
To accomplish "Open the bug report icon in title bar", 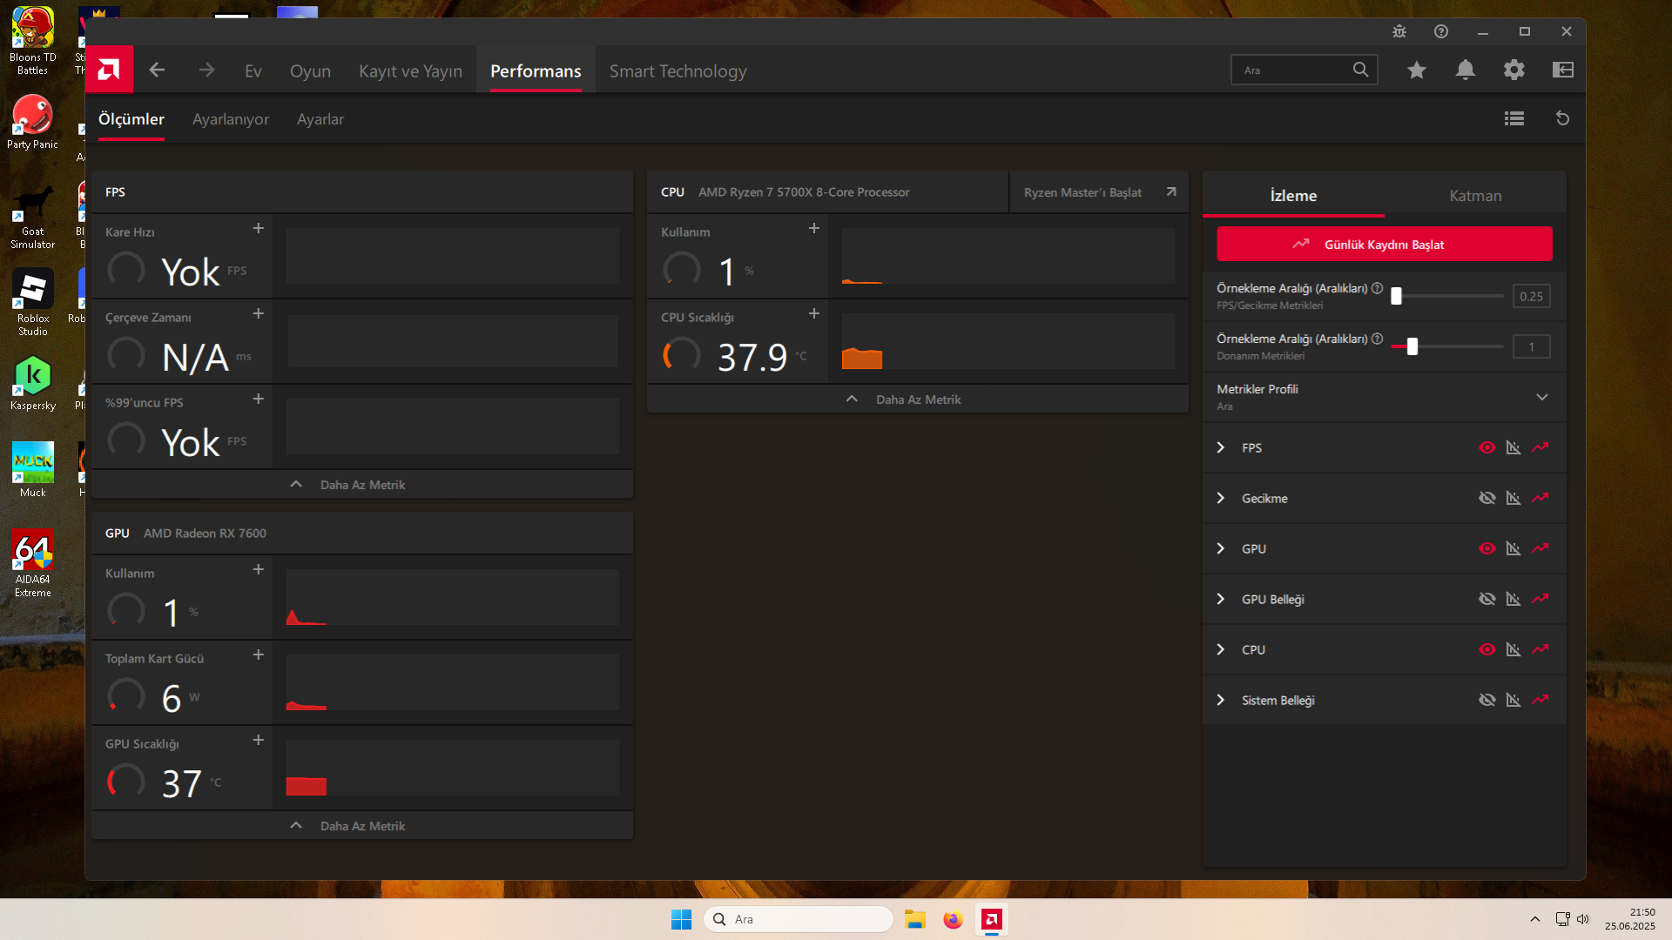I will 1399,31.
